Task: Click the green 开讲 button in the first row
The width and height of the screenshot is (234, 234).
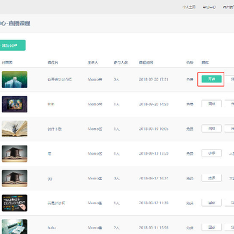Action: 211,79
